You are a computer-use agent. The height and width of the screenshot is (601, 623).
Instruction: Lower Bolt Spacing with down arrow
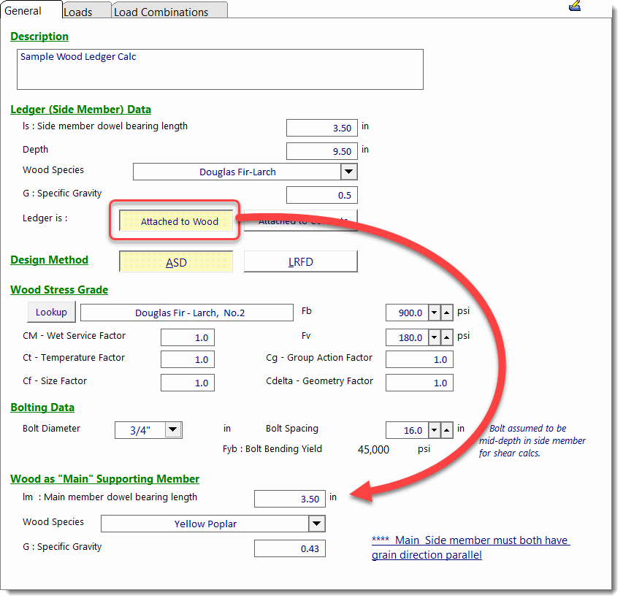pyautogui.click(x=434, y=431)
